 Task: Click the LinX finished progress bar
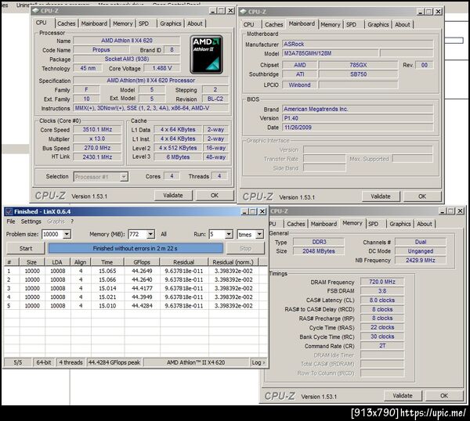(x=136, y=248)
